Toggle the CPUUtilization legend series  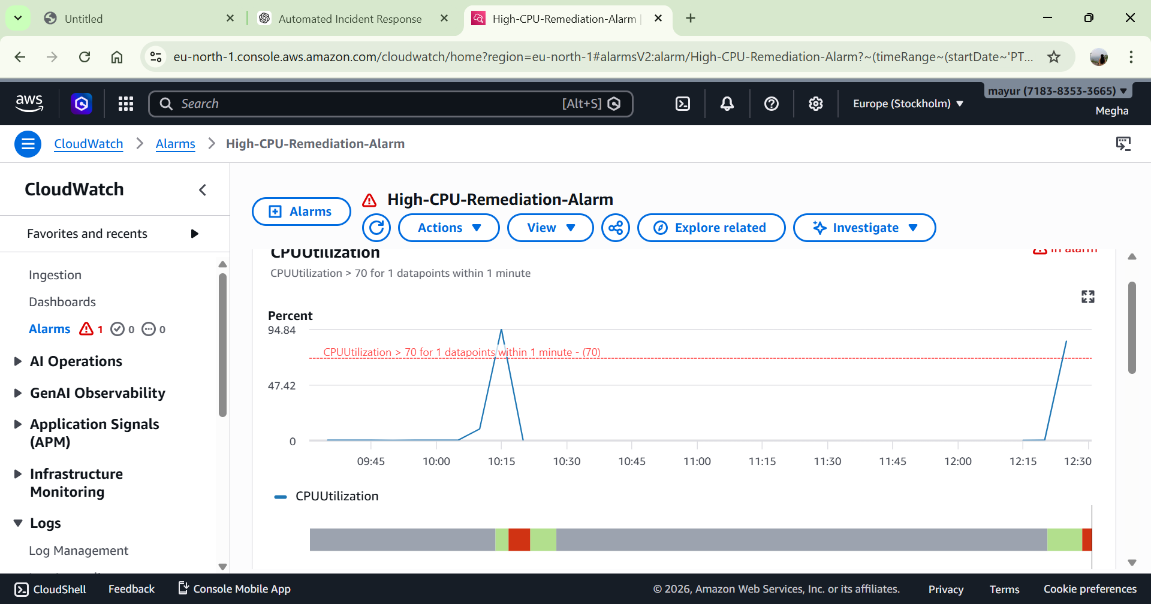point(327,496)
